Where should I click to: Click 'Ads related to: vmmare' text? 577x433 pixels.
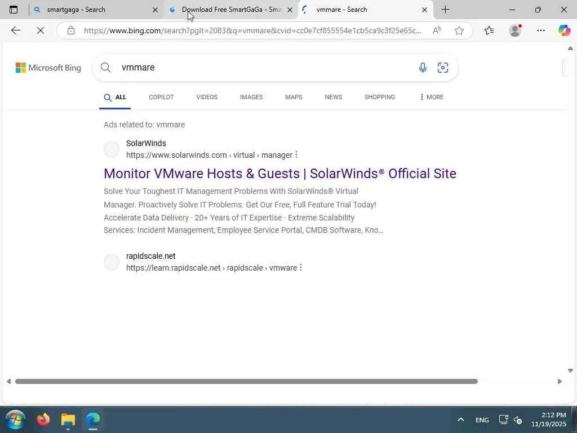coord(144,125)
